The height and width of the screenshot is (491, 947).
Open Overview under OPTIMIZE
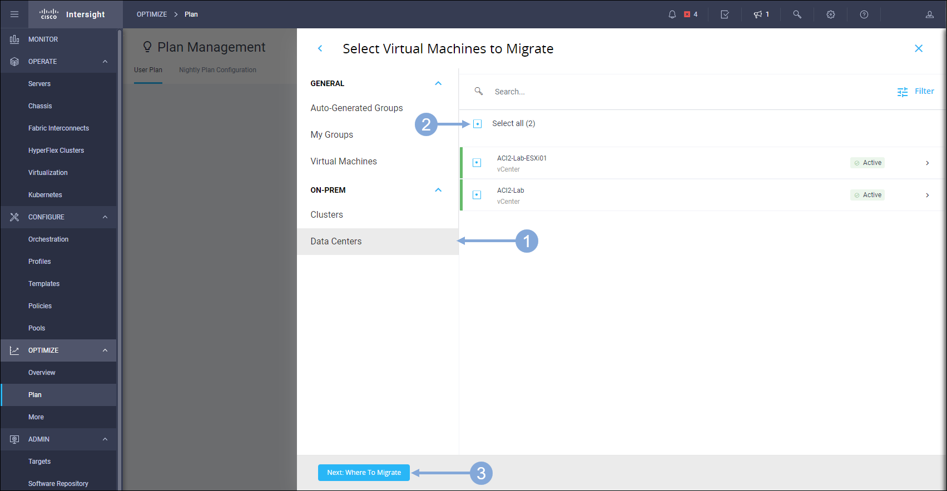pyautogui.click(x=42, y=373)
